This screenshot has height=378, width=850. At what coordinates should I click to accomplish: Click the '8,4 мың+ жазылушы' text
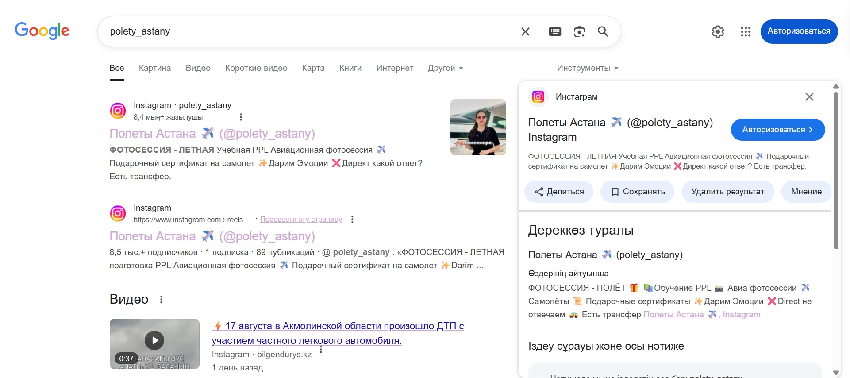tap(168, 117)
